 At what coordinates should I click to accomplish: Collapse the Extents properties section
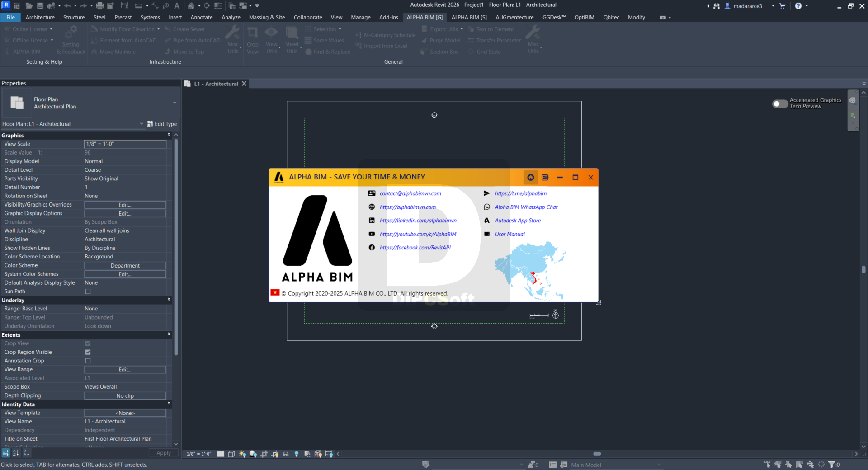click(x=169, y=334)
